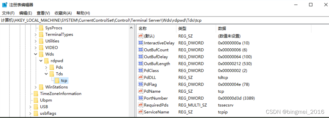The image size is (329, 118).
Task: Click the tcpip data cell
Action: [x=223, y=112]
